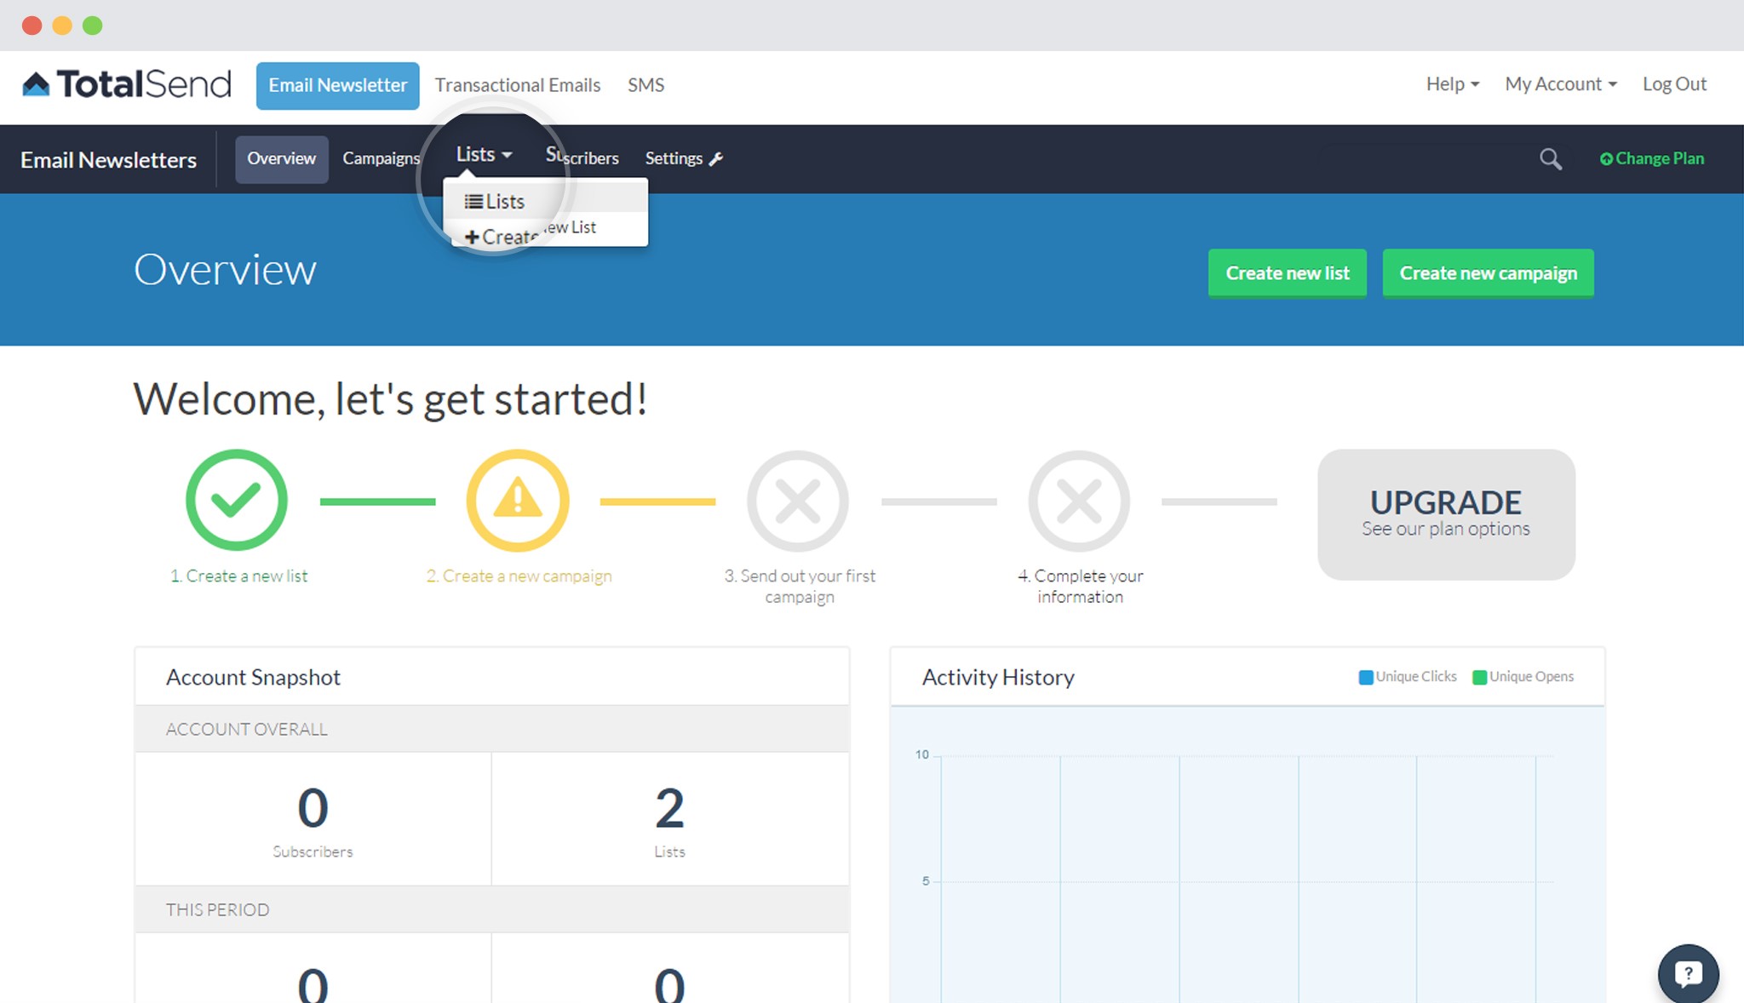Click the Change Plan link in navigation
1744x1003 pixels.
coord(1653,158)
